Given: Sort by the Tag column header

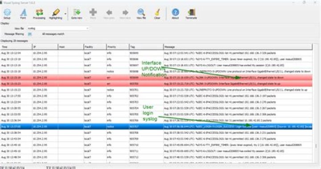Looking at the screenshot, I should click(x=146, y=47).
